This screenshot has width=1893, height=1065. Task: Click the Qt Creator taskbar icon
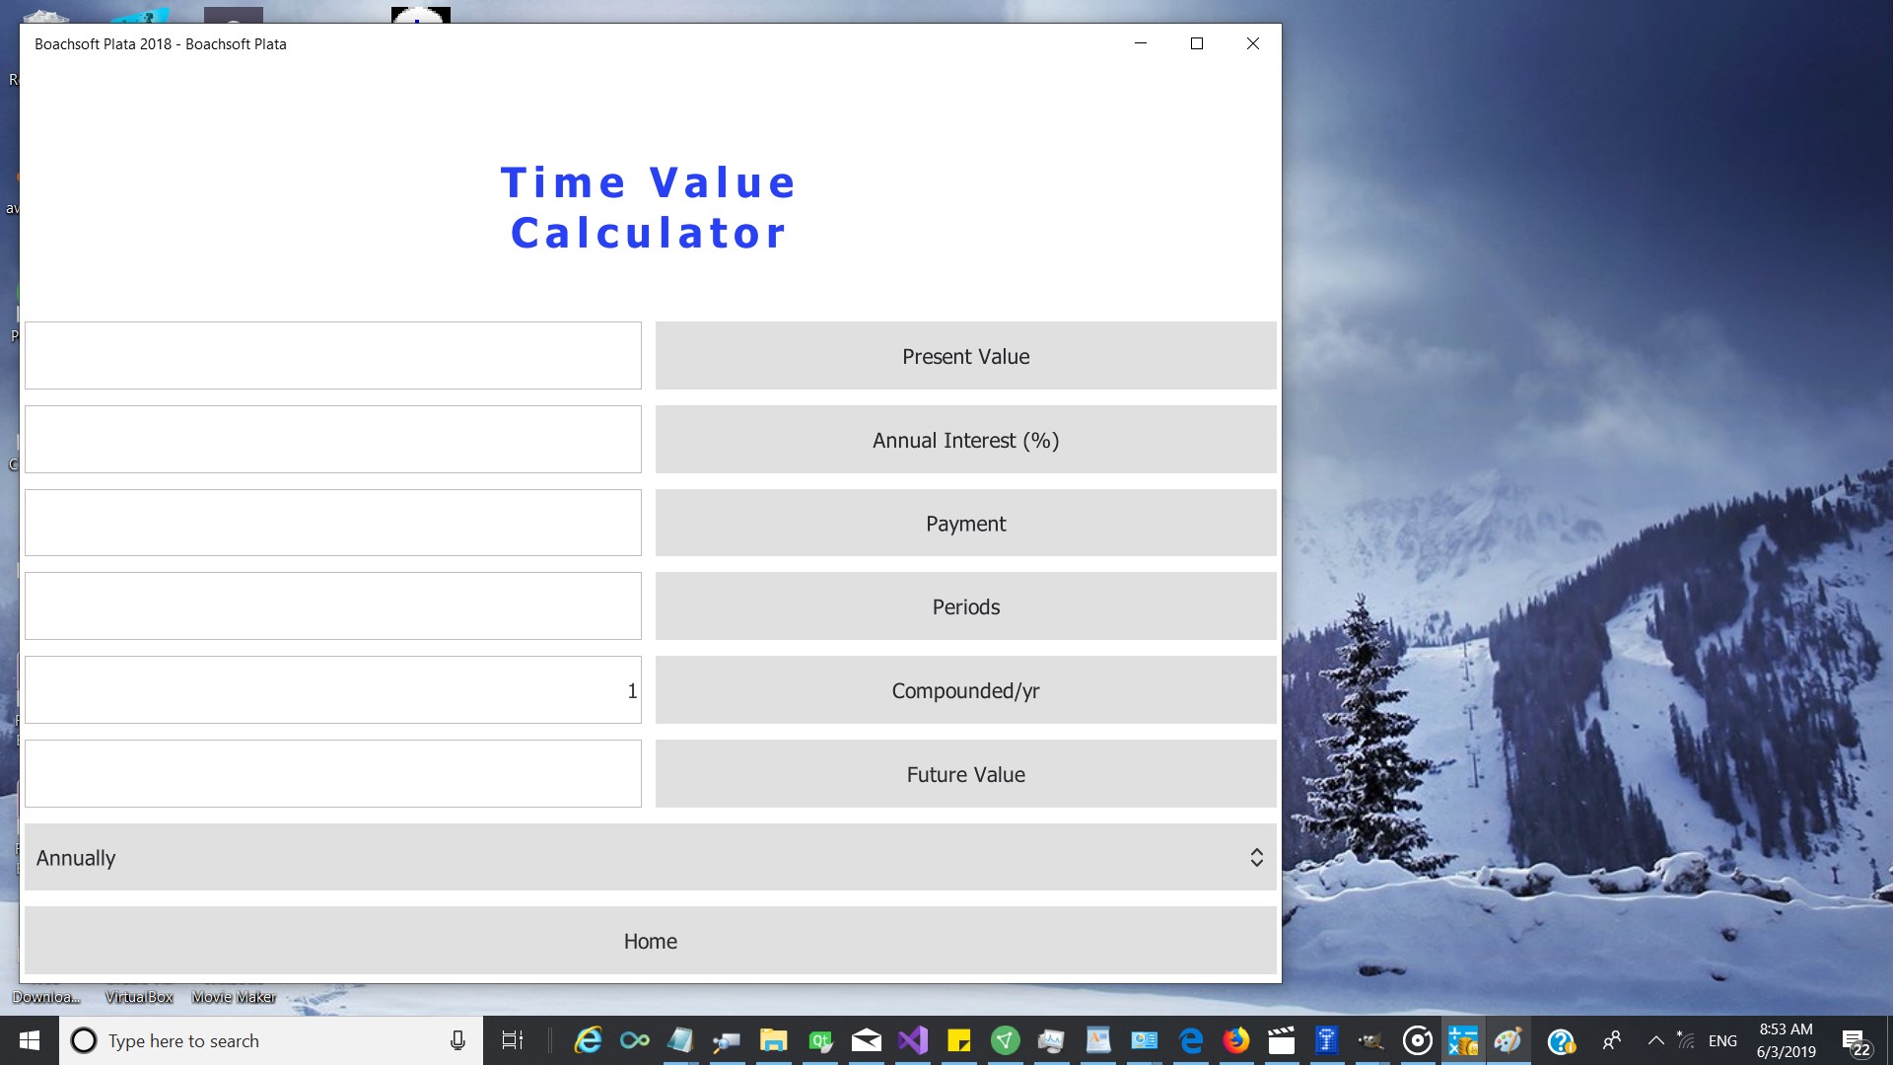[x=820, y=1040]
